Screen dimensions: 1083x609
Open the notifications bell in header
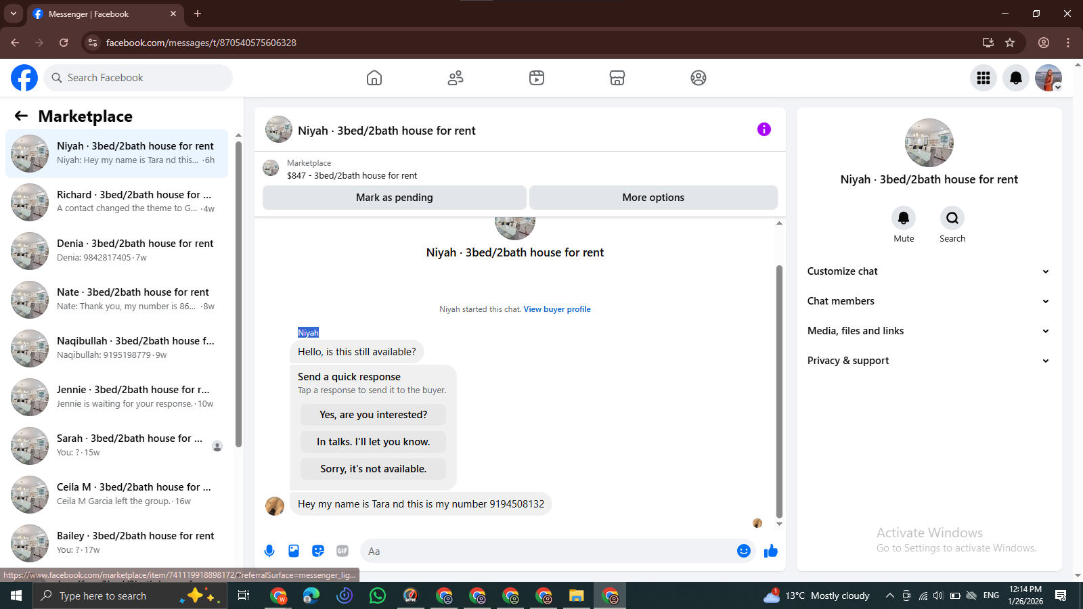click(1016, 78)
